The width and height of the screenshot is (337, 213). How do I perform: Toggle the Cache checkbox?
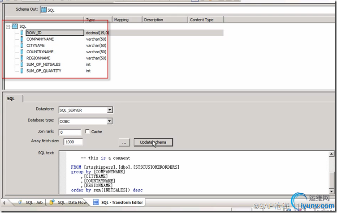click(87, 132)
